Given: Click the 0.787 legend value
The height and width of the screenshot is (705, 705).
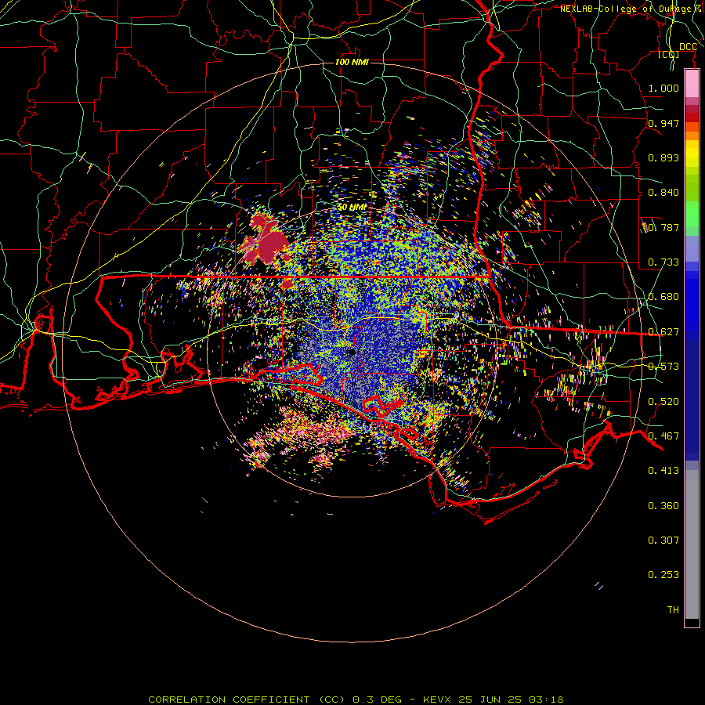Looking at the screenshot, I should 663,227.
